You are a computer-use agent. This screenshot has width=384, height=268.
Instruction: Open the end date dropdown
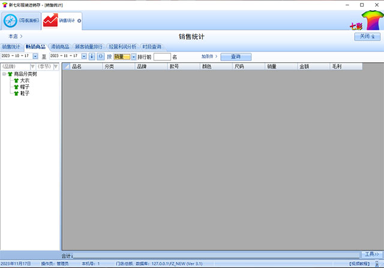[84, 56]
